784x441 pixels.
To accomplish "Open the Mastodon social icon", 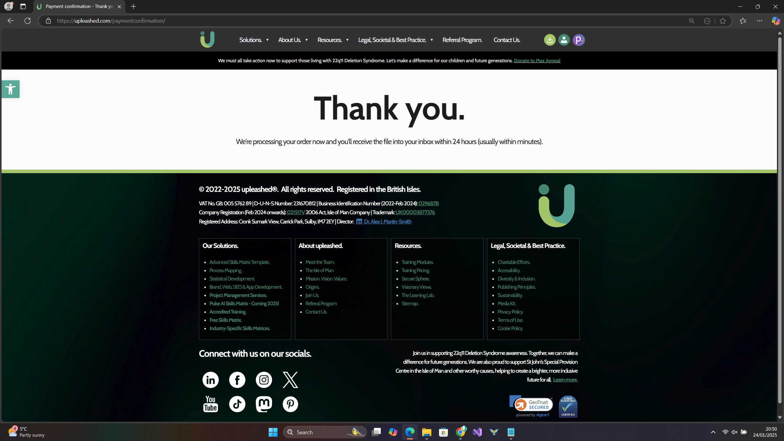I will tap(264, 404).
